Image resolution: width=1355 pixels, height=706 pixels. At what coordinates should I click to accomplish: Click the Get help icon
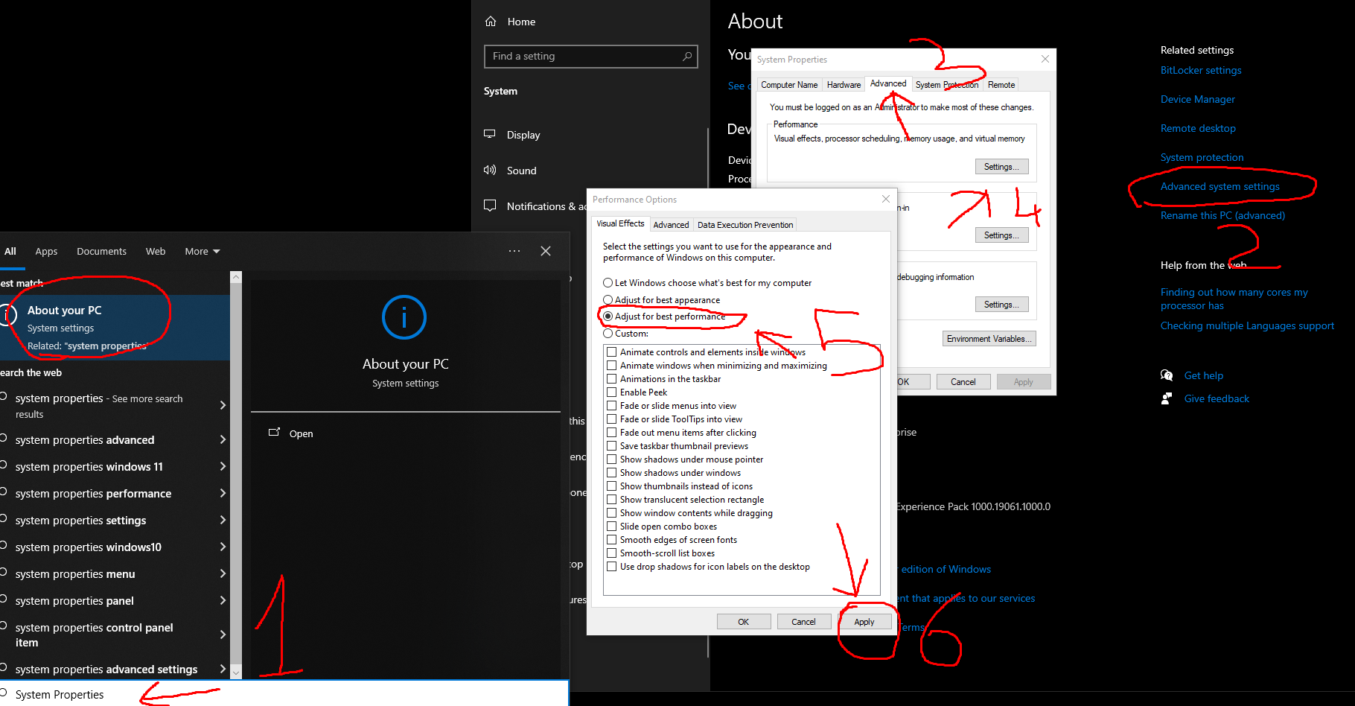coord(1166,375)
